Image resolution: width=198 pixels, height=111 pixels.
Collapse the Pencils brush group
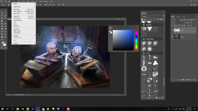(x=142, y=25)
